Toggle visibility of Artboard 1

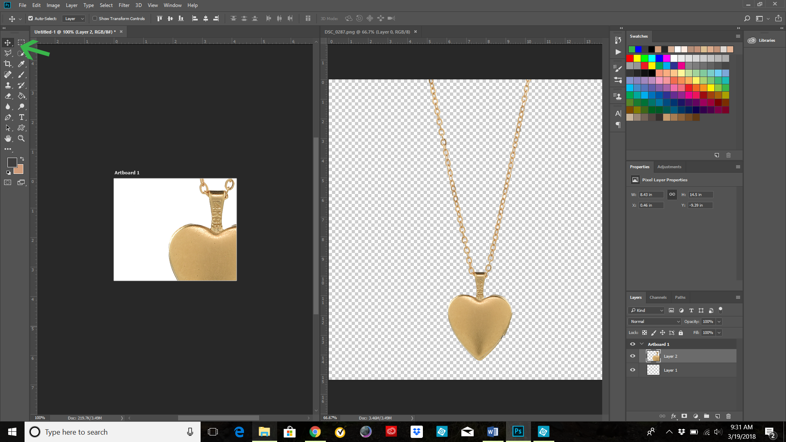click(x=632, y=344)
